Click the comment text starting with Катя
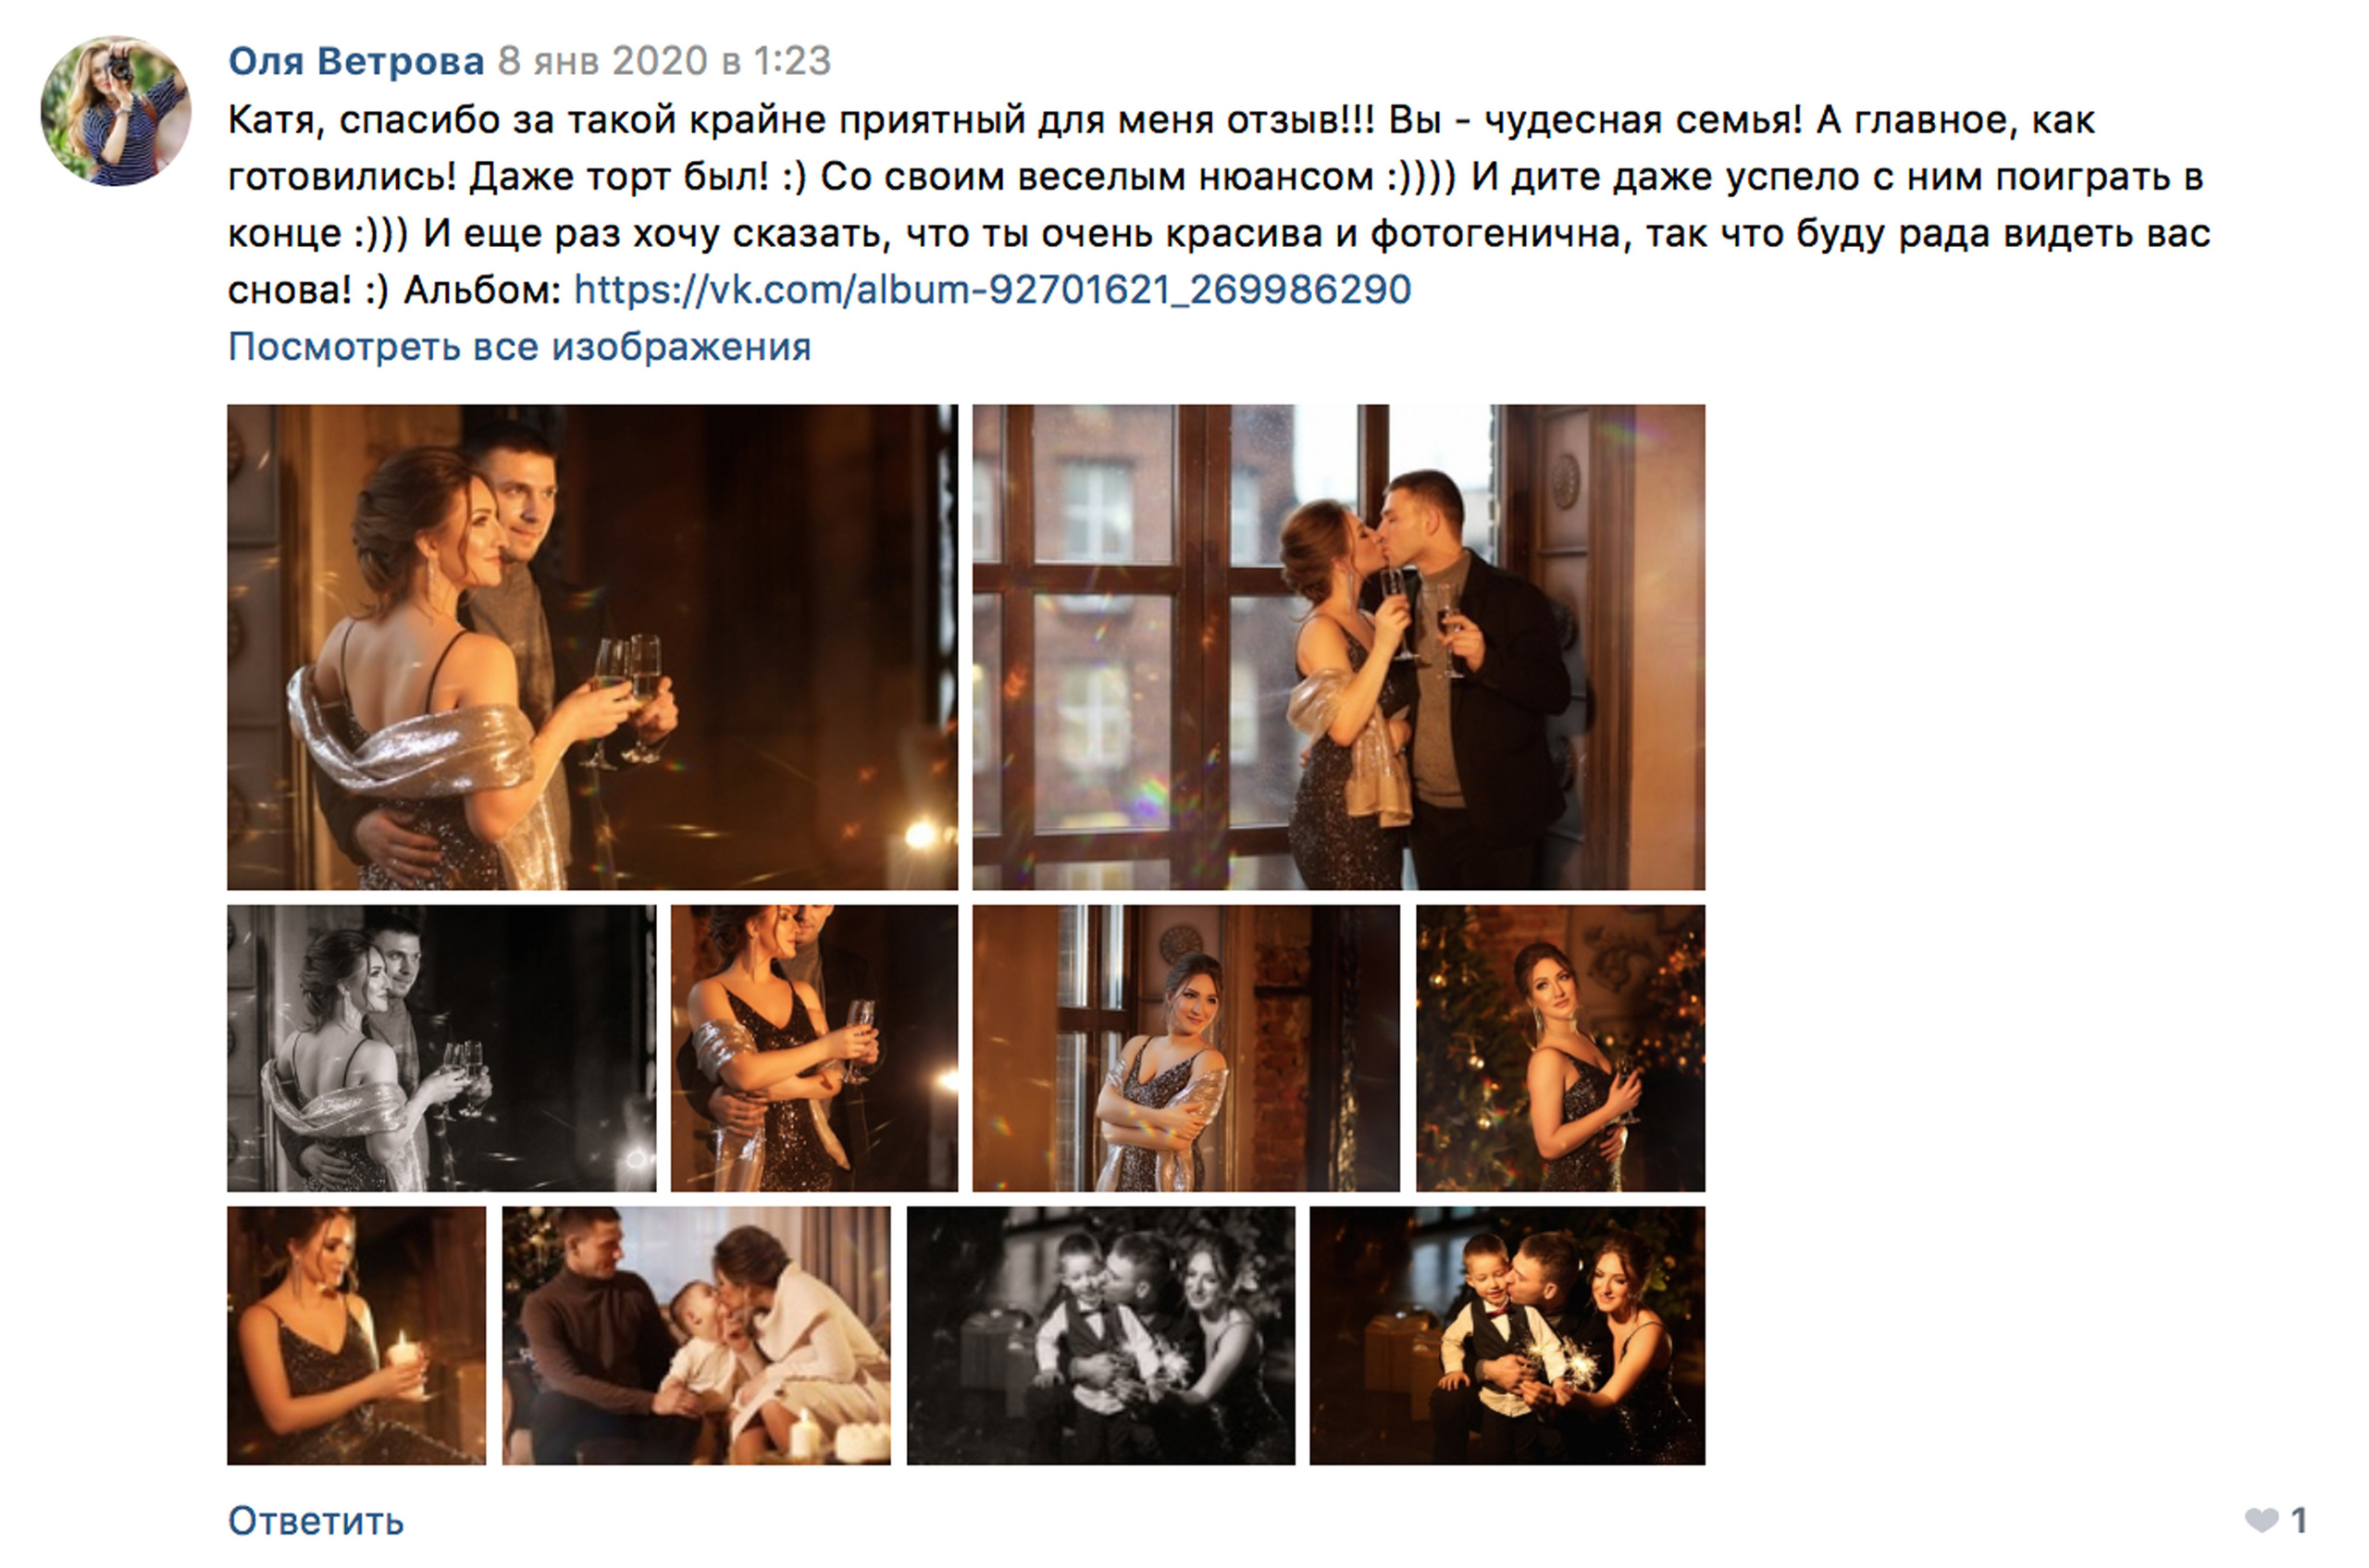The height and width of the screenshot is (1568, 2369). 1220,204
